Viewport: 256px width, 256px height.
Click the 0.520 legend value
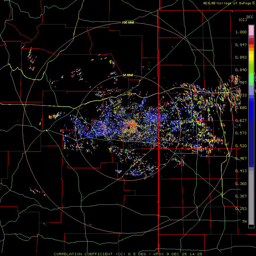click(241, 146)
